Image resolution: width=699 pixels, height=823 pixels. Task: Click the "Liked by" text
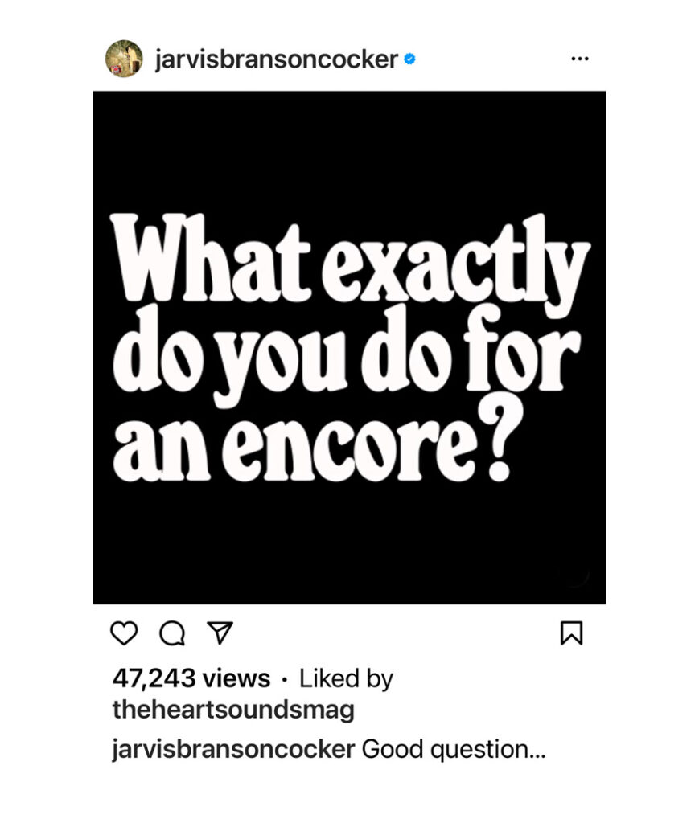click(346, 678)
